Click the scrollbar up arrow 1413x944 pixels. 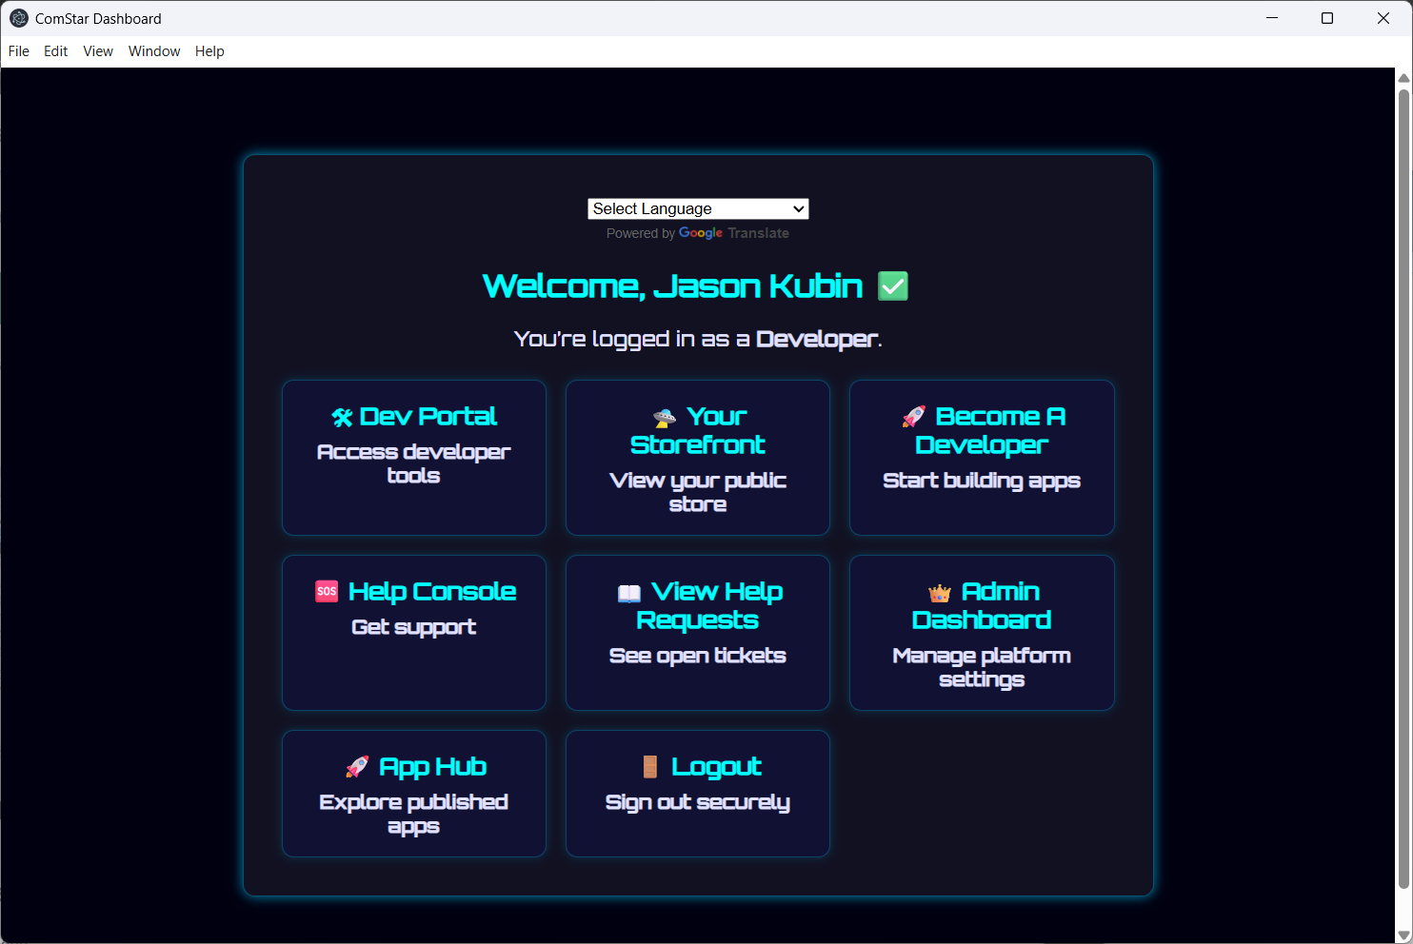click(x=1403, y=76)
